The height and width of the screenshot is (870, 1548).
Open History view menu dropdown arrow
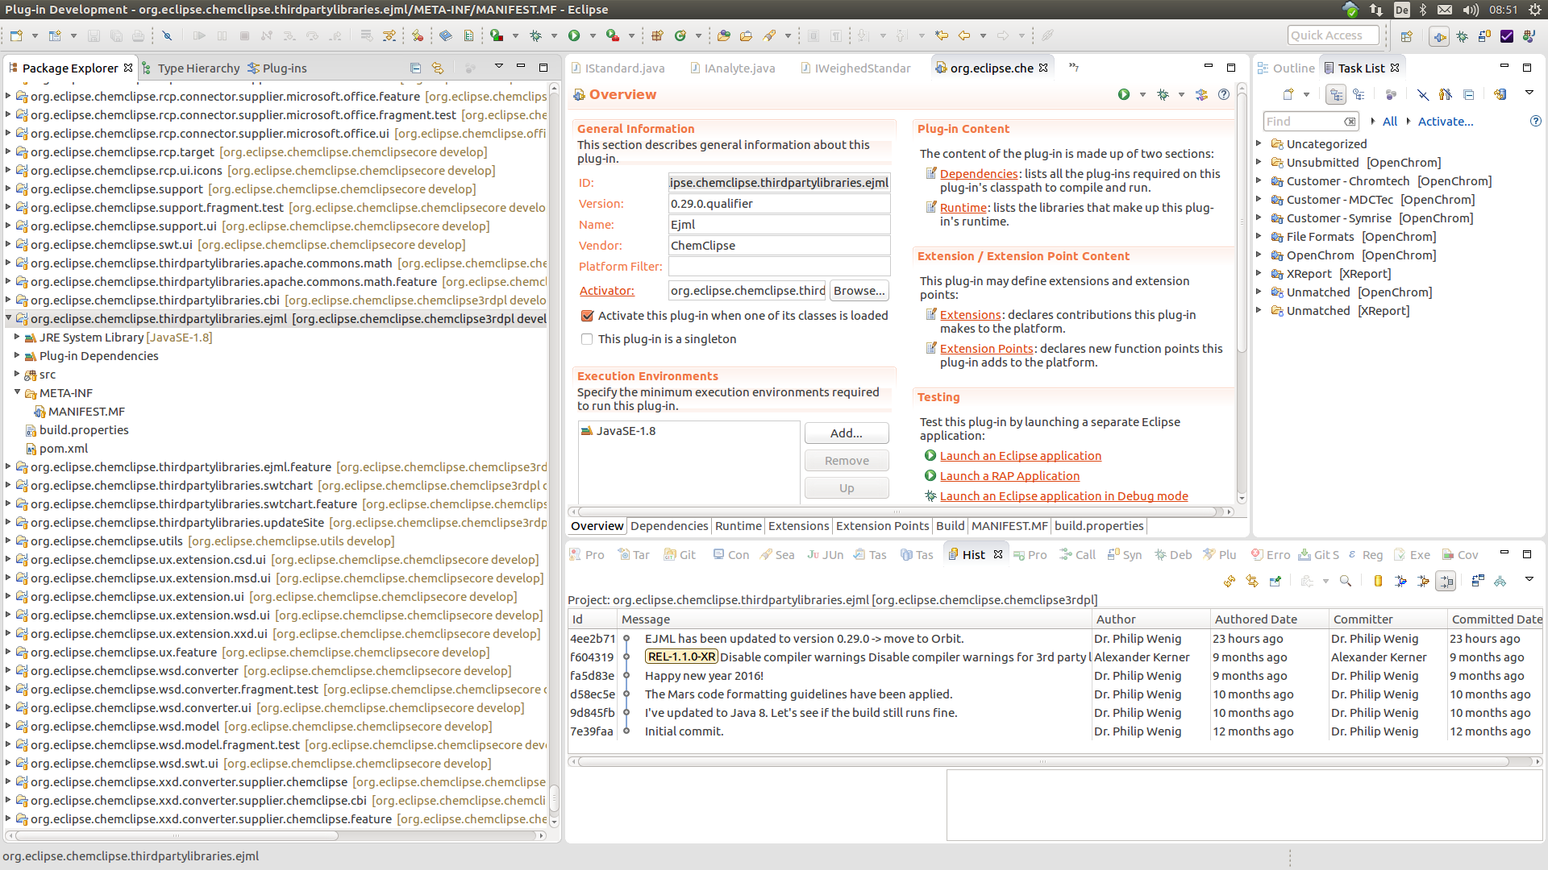point(1529,579)
